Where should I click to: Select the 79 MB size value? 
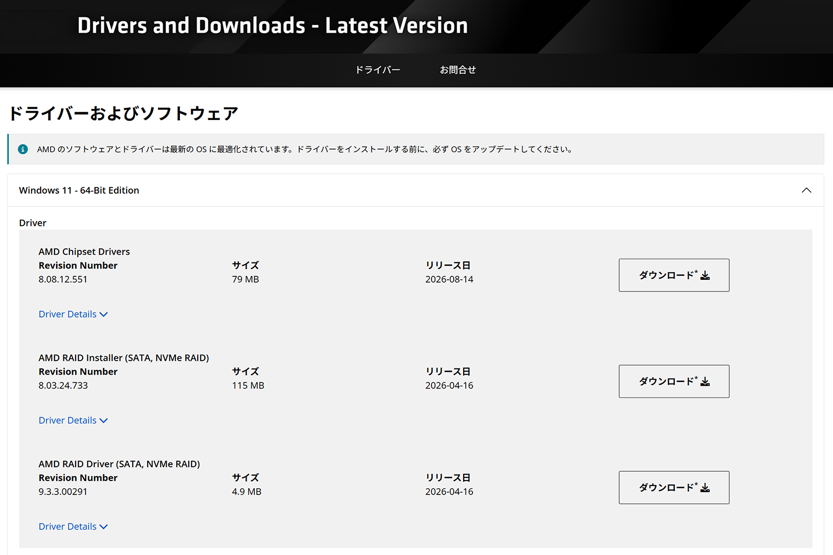(245, 279)
